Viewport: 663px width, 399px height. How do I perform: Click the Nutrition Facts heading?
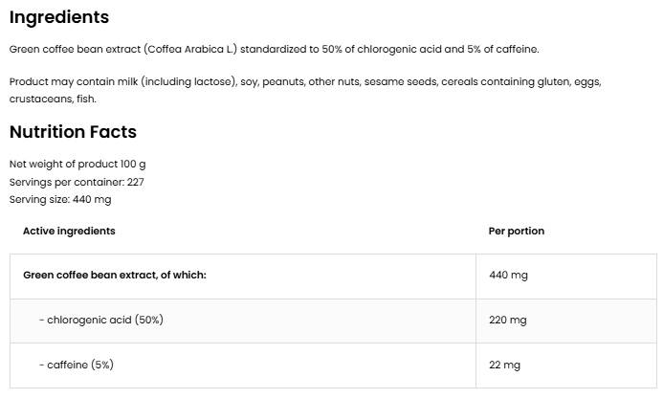(73, 132)
